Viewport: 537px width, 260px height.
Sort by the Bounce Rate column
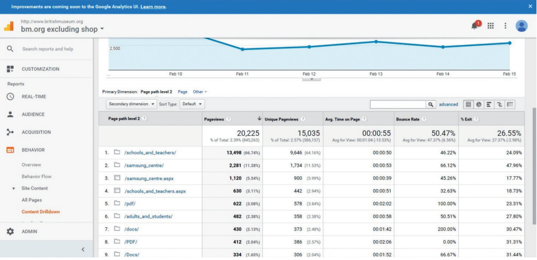click(x=408, y=119)
